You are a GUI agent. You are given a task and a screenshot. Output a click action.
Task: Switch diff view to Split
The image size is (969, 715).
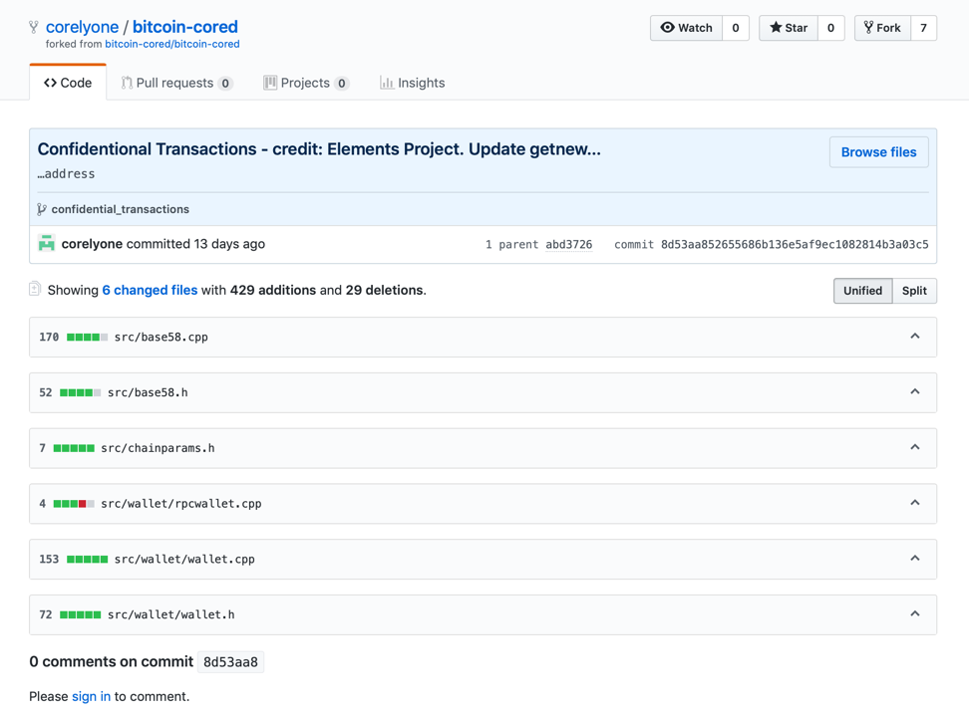click(x=914, y=291)
